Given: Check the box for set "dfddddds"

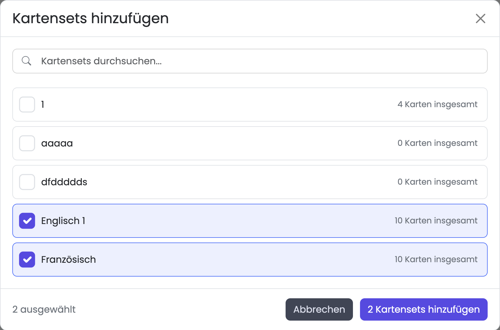Looking at the screenshot, I should click(27, 182).
